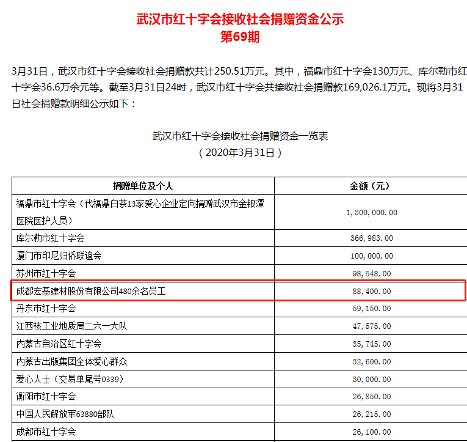Select the 金额(元) column header

click(369, 186)
